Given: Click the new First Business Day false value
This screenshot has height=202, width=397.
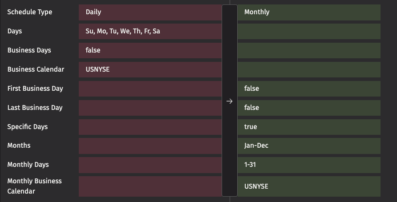Looking at the screenshot, I should click(x=251, y=89).
